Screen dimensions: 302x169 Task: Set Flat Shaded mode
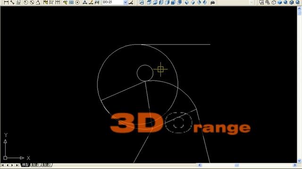(280, 2)
